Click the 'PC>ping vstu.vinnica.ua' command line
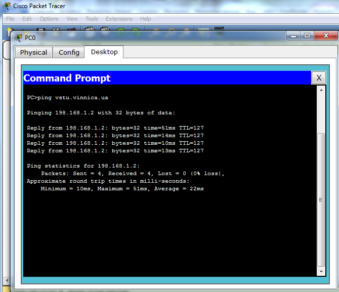 click(x=67, y=98)
